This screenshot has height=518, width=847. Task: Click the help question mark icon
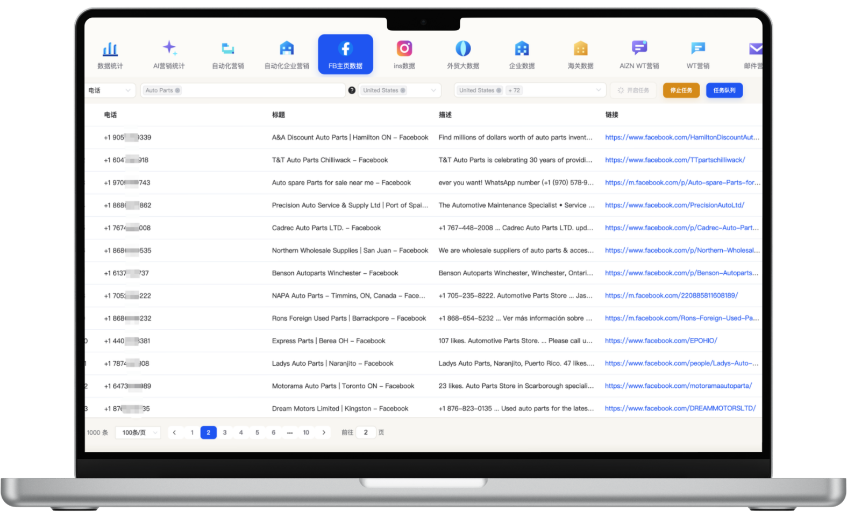pyautogui.click(x=352, y=90)
